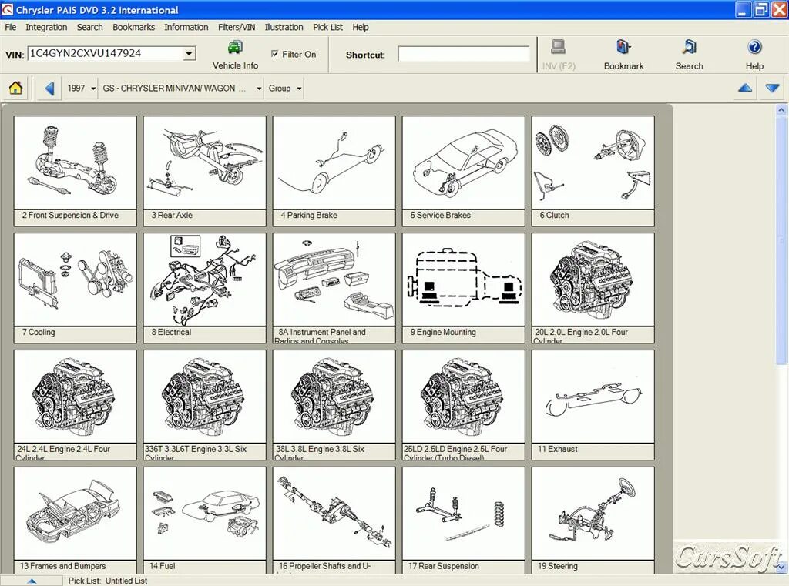Open the 1997 model year dropdown
This screenshot has height=586, width=789.
pyautogui.click(x=81, y=89)
